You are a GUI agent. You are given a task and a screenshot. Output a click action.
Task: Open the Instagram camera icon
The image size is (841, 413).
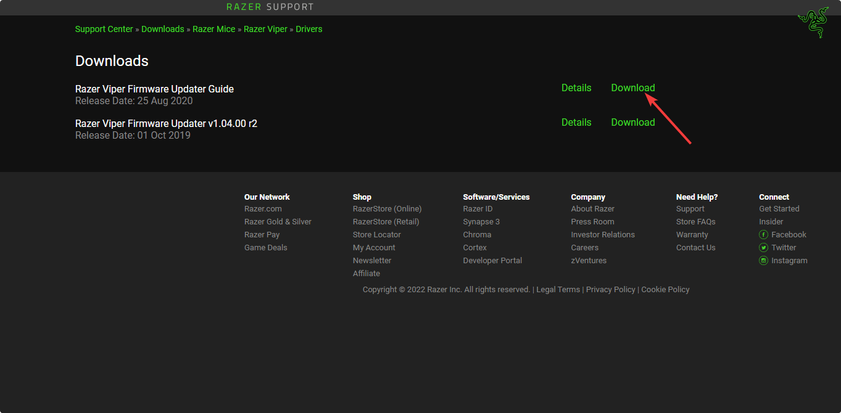point(763,260)
